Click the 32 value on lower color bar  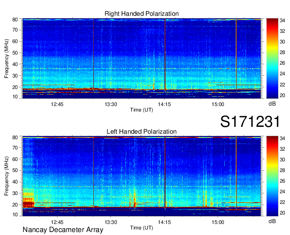click(282, 149)
